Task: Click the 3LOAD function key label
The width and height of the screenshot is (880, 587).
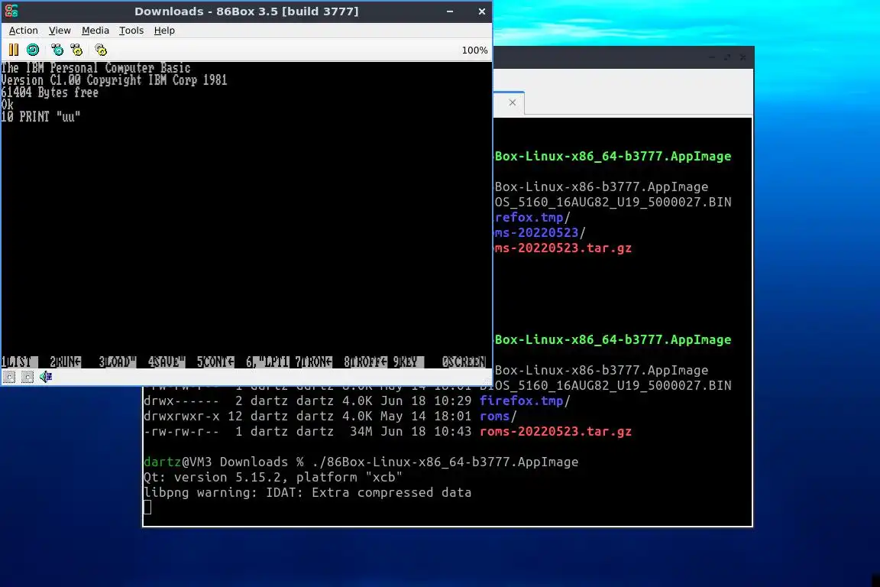Action: pyautogui.click(x=118, y=362)
